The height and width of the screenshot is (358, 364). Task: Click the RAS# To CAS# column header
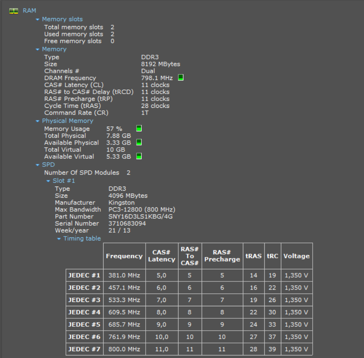coord(190,256)
